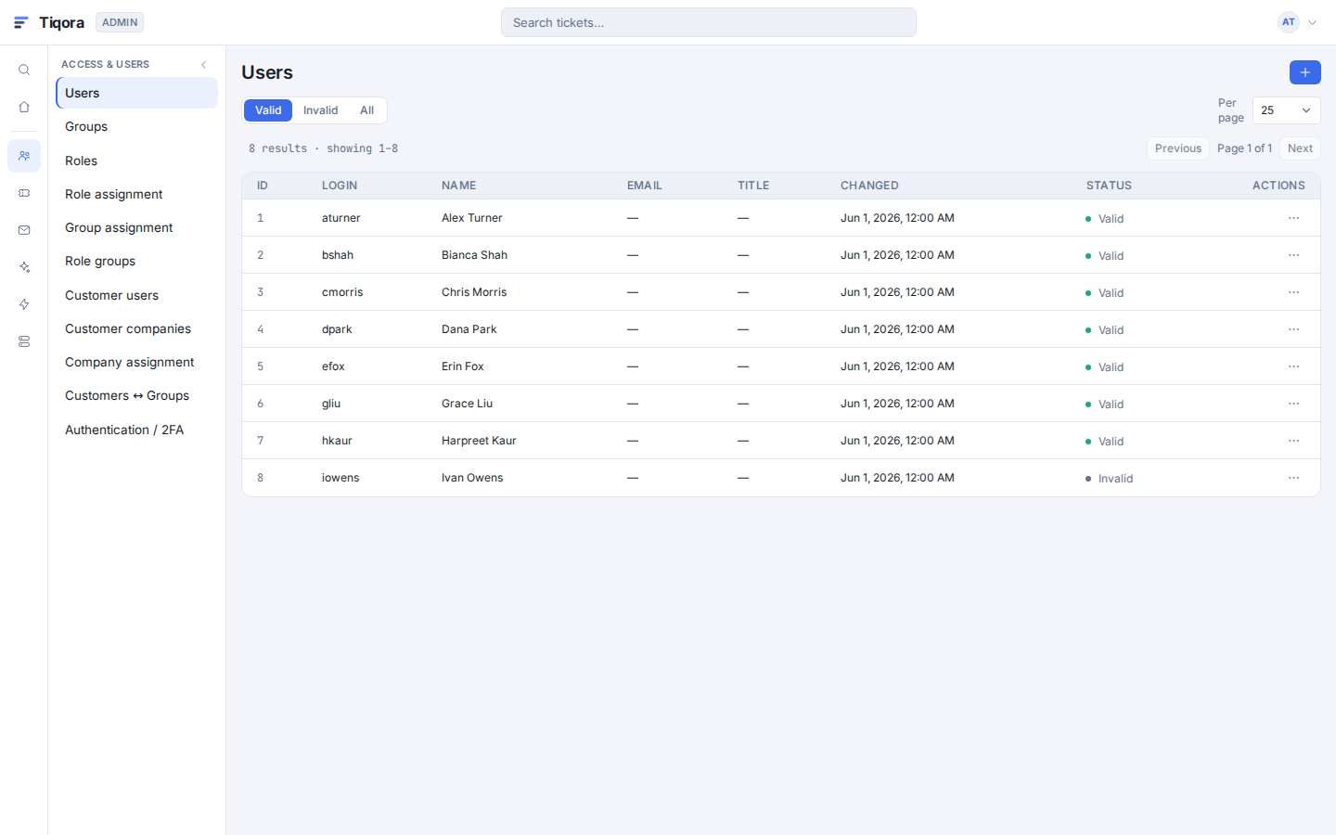Click the name Harpreet Kaur
This screenshot has height=835, width=1336.
coord(479,441)
